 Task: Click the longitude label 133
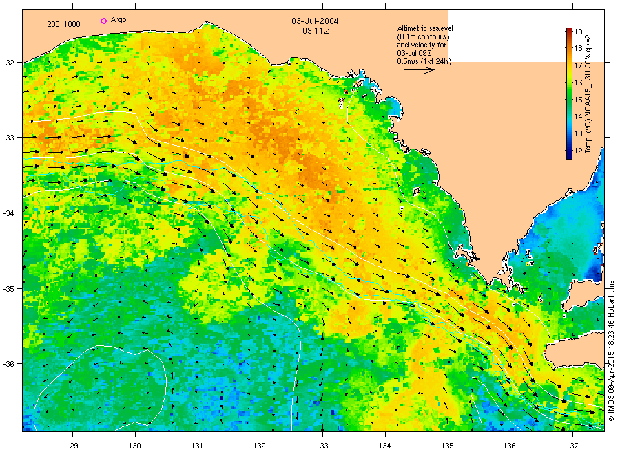click(x=322, y=446)
